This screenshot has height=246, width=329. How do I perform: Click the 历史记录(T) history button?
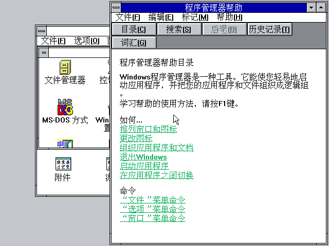point(269,29)
